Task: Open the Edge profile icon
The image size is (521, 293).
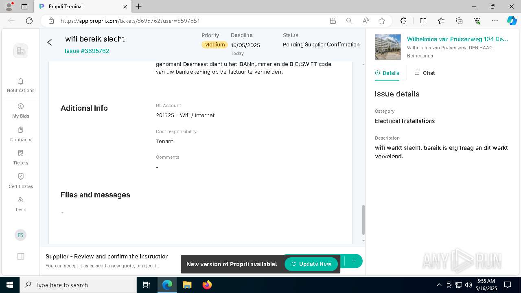Action: click(9, 7)
